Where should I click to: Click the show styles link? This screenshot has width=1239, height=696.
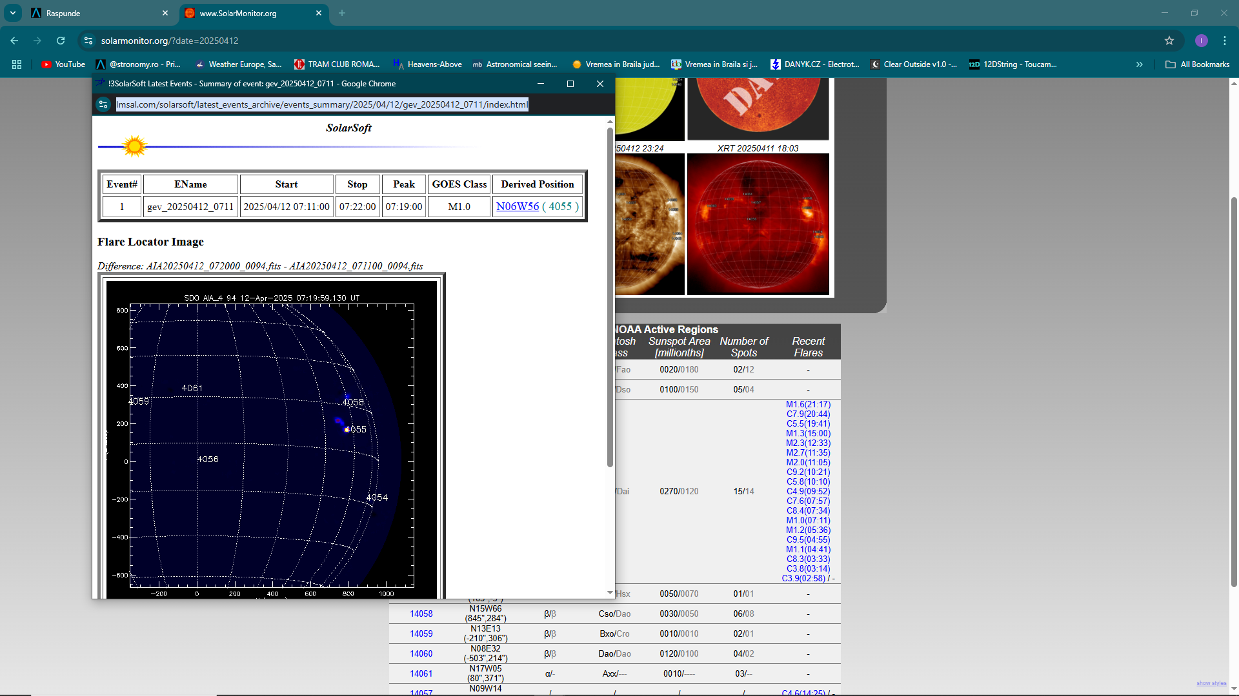click(1211, 684)
